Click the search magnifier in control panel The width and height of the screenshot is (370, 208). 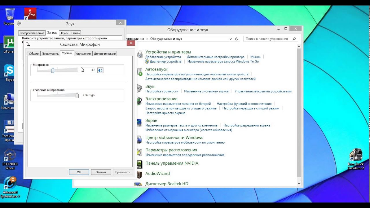click(294, 39)
